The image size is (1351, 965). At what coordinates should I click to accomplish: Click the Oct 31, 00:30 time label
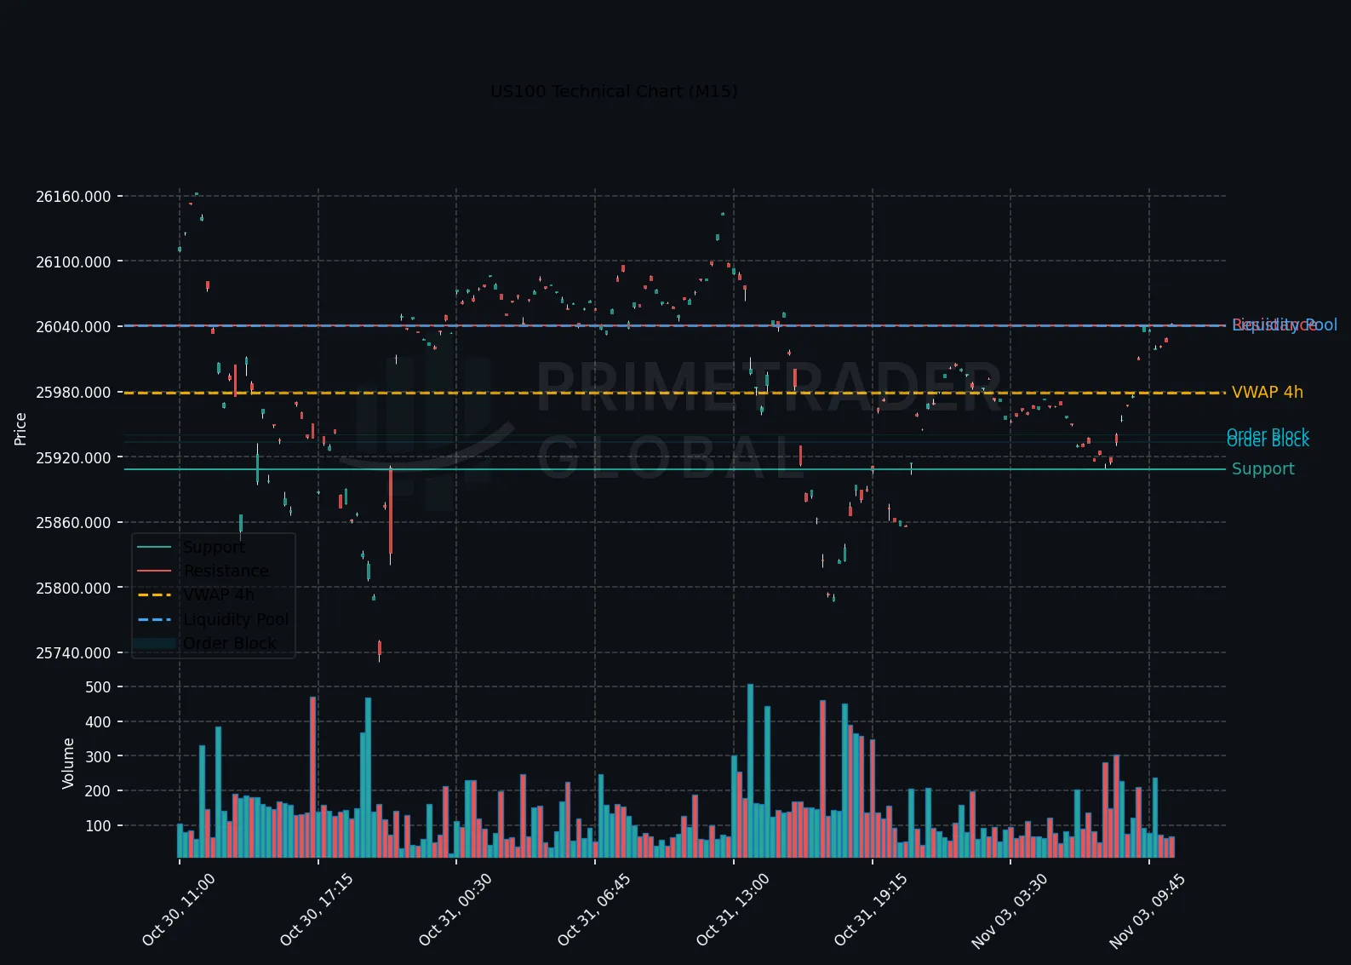[x=455, y=910]
